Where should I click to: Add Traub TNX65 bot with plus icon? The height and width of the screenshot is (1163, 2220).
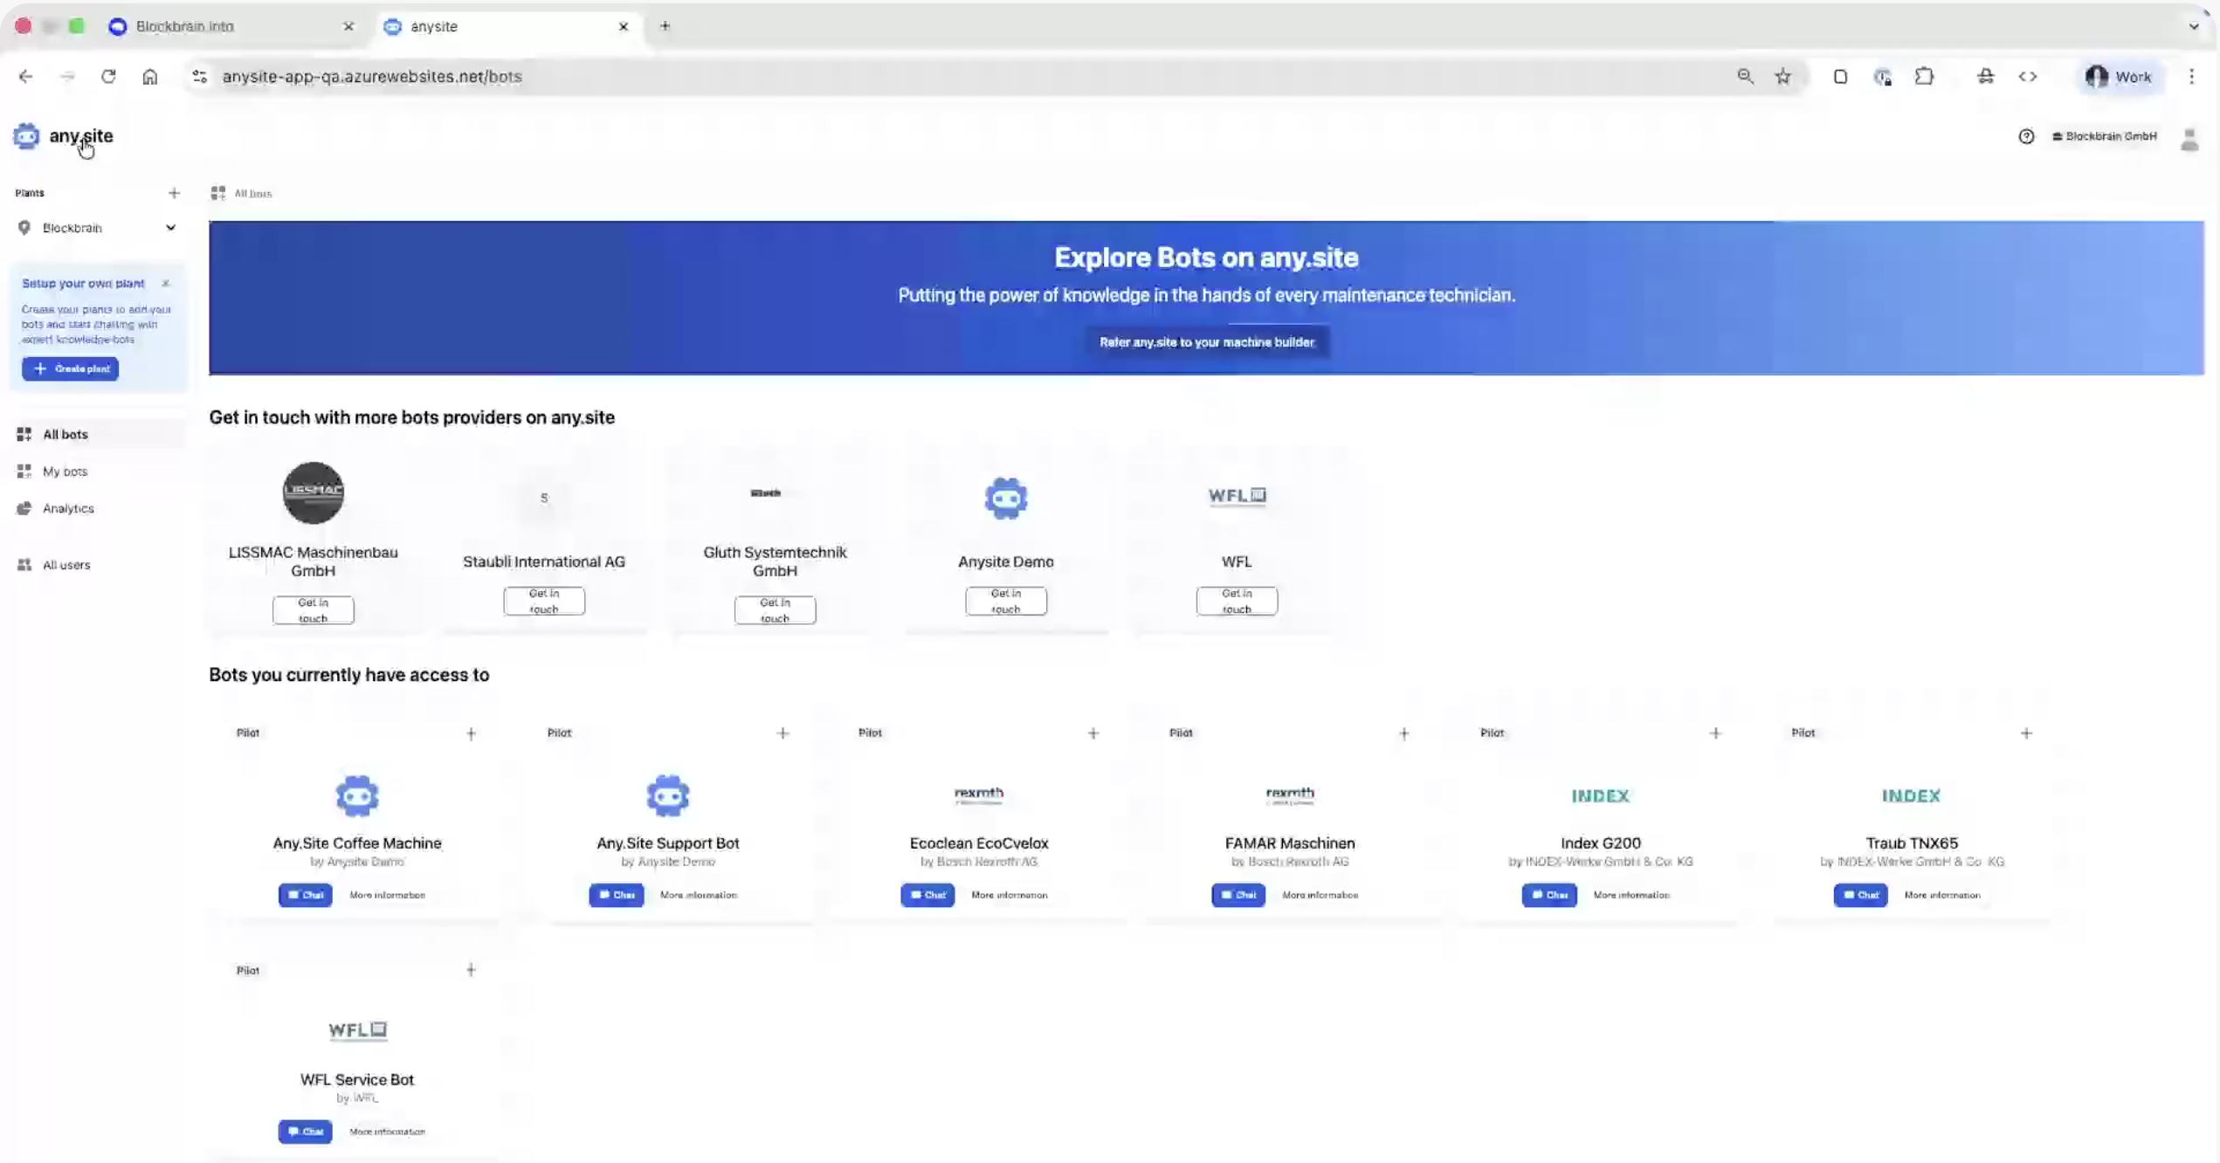click(2026, 733)
